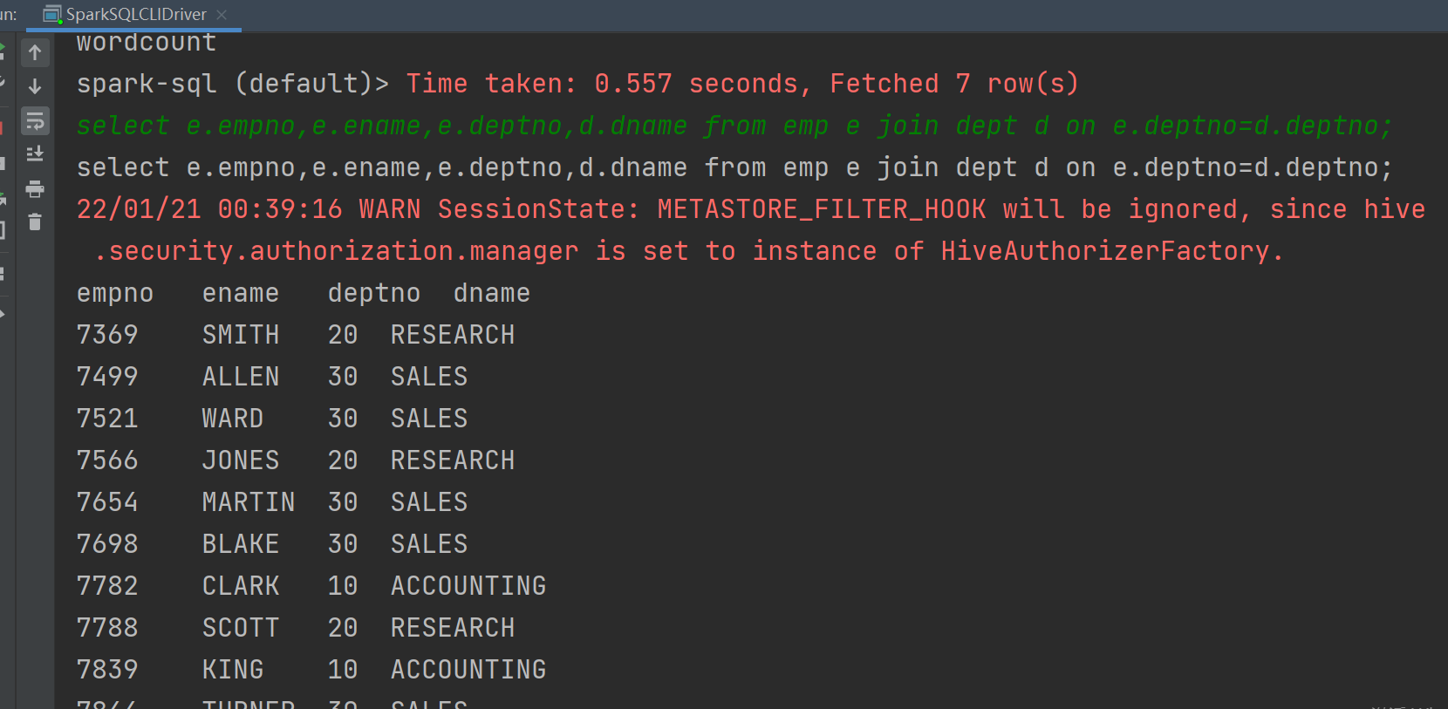
Task: Clear all console output with trash icon
Action: pyautogui.click(x=35, y=222)
